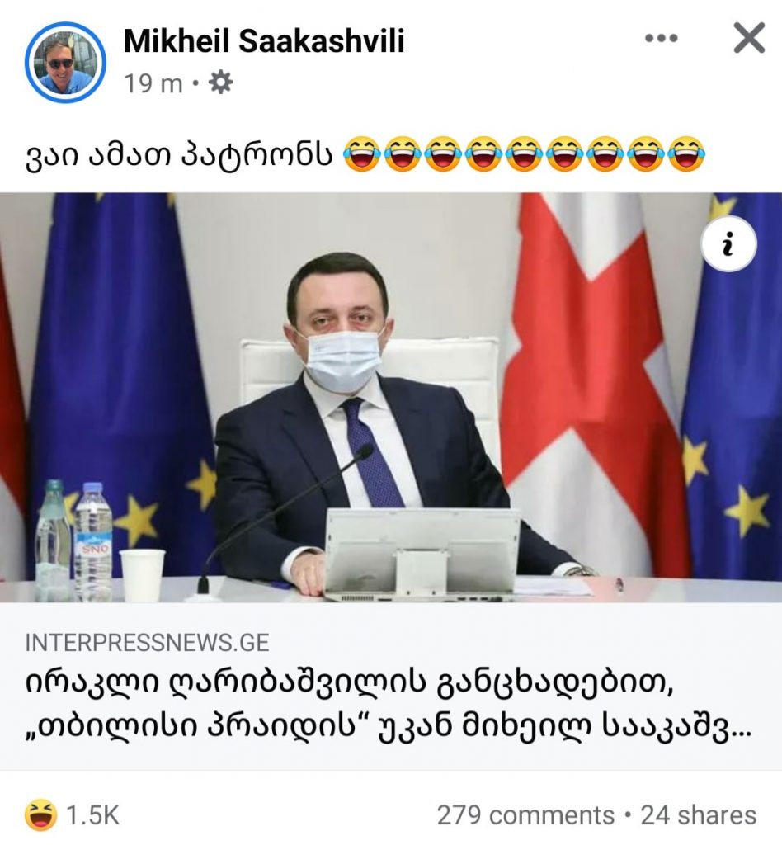This screenshot has height=845, width=782.
Task: Open the article headline about ირაკლი ღარიბაშვილის
Action: point(387,706)
